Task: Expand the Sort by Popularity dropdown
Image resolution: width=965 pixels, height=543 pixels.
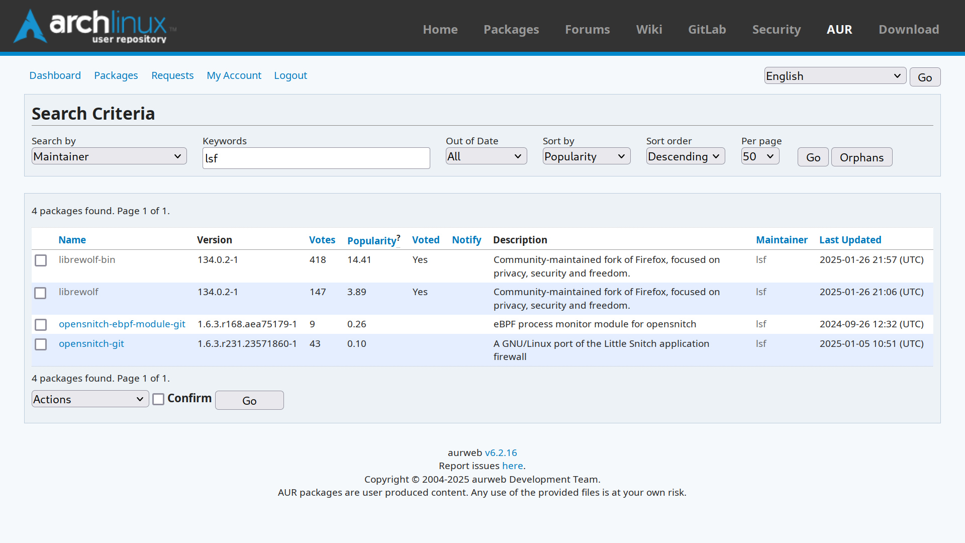Action: (587, 156)
